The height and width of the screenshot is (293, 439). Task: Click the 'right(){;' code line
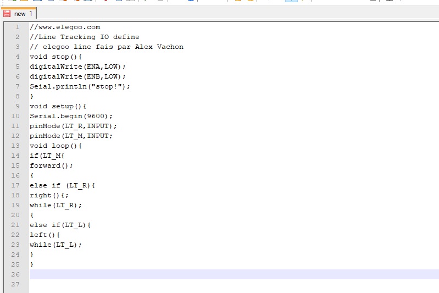[x=49, y=195]
